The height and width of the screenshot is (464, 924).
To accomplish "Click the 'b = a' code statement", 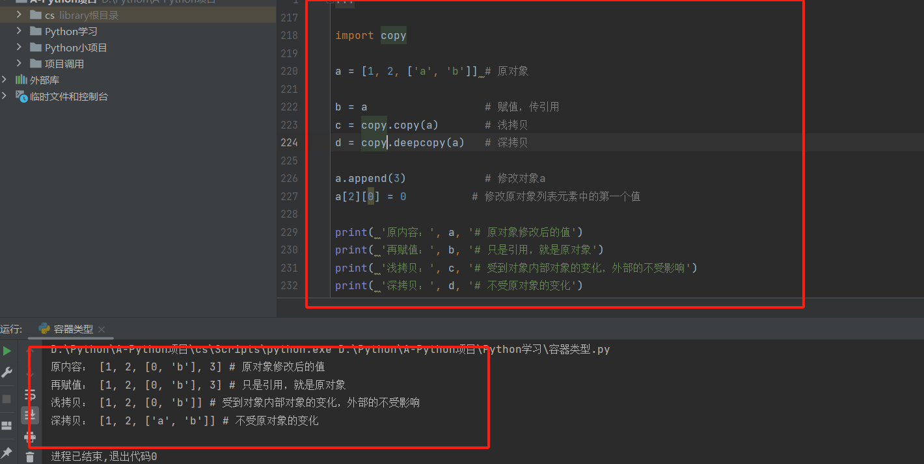I will 351,107.
